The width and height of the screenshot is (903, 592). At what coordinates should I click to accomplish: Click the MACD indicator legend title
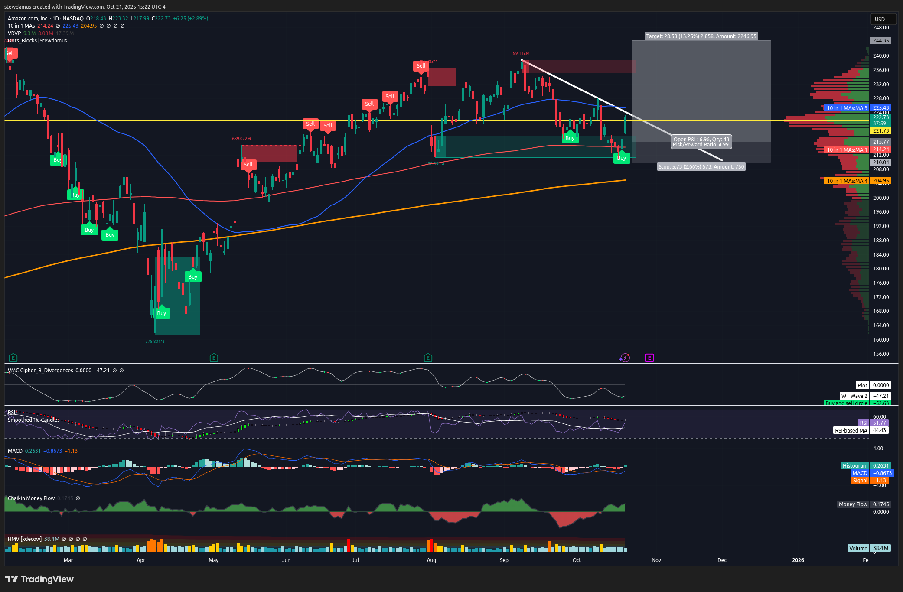click(x=15, y=451)
